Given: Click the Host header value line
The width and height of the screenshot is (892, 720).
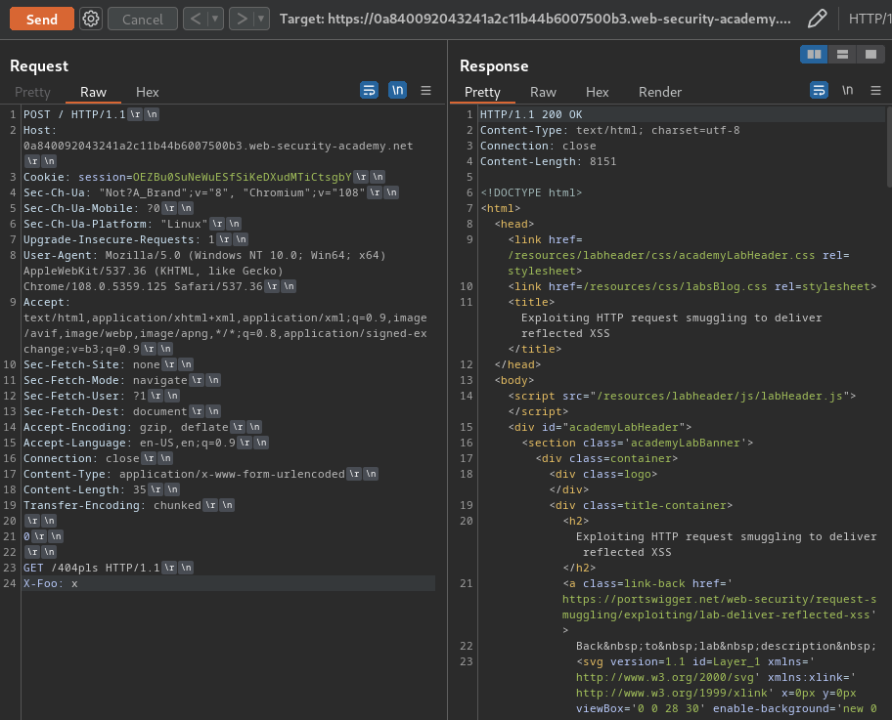Looking at the screenshot, I should tap(218, 146).
